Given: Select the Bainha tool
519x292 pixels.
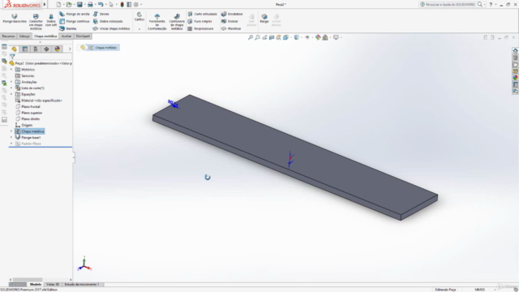Looking at the screenshot, I should click(68, 28).
